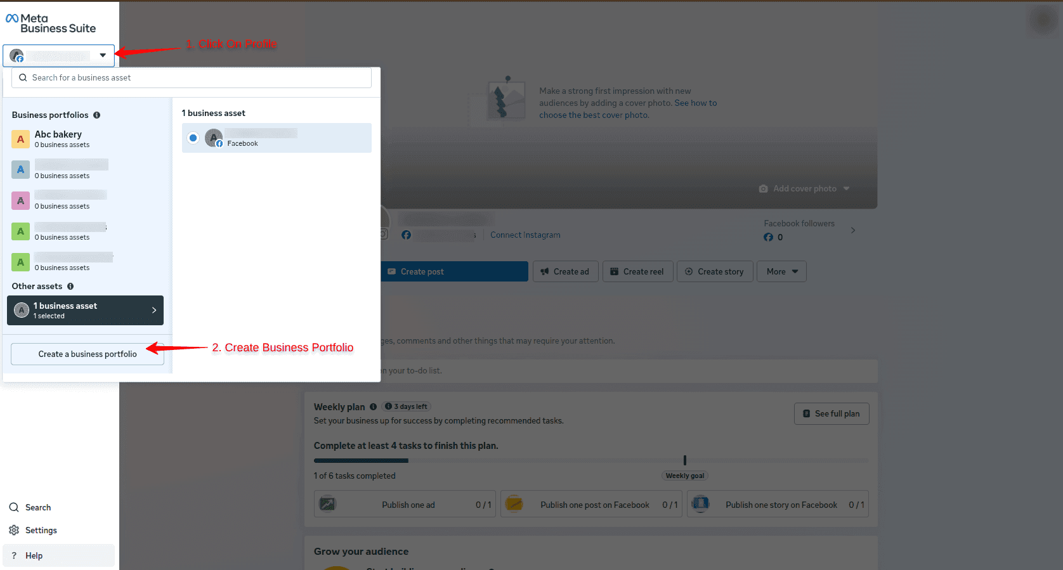Click the Search magnifier icon in sidebar
1063x570 pixels.
coord(14,507)
